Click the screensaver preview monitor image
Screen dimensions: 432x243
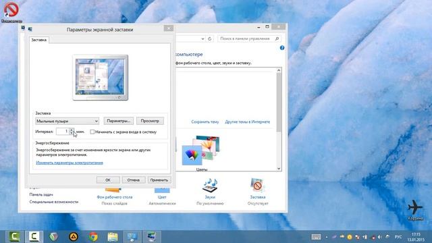click(x=101, y=78)
